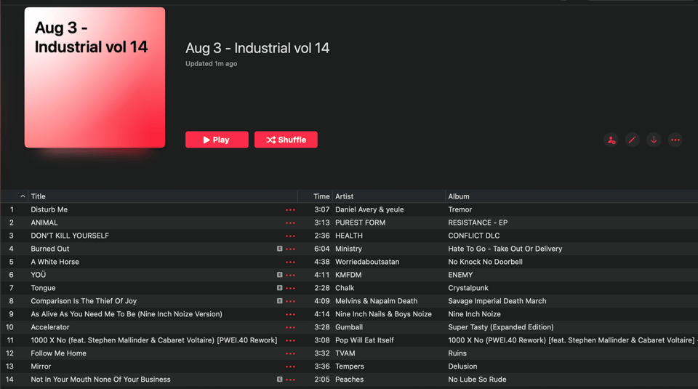Click explicit badge on YOÜ

(279, 275)
